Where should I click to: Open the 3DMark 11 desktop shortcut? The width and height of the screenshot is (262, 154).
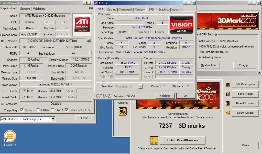click(10, 138)
